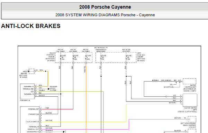Viewport: 208px width, 133px height.
Task: Click the 'TERMINAL 58D' pin label
Action: pyautogui.click(x=28, y=89)
